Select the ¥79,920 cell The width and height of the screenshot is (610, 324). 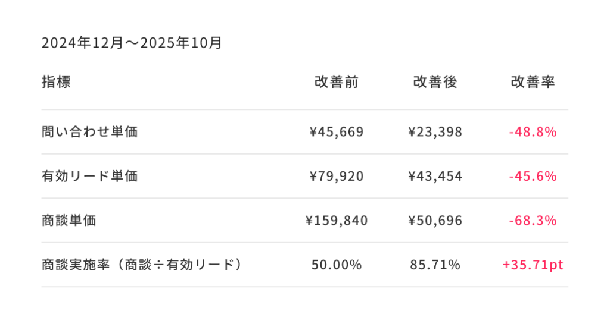point(337,177)
